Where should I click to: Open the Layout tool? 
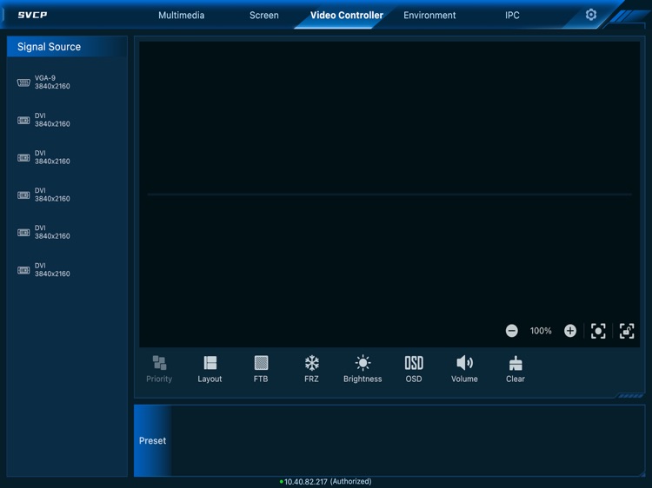coord(210,369)
